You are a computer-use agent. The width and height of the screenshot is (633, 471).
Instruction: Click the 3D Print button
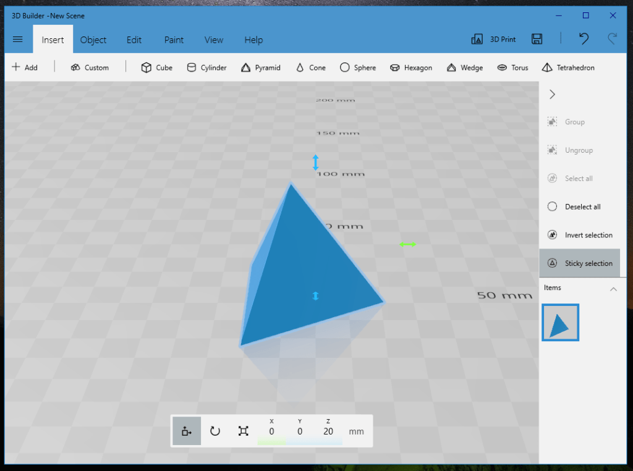coord(493,39)
